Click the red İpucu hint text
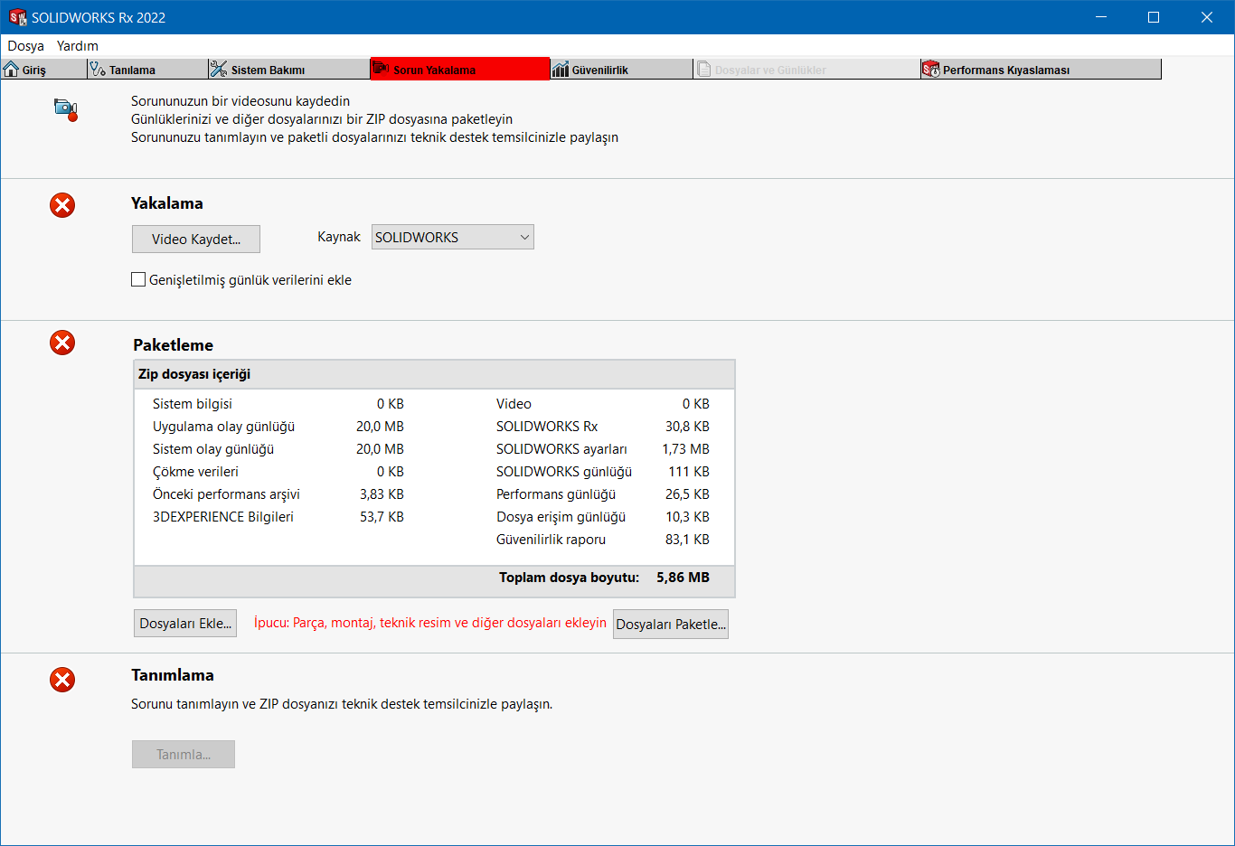Image resolution: width=1235 pixels, height=846 pixels. click(429, 623)
